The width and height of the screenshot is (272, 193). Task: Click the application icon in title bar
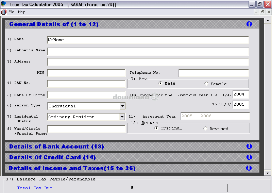coord(3,4)
